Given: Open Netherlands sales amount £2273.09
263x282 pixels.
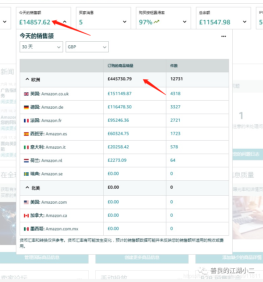Looking at the screenshot, I should coord(117,160).
